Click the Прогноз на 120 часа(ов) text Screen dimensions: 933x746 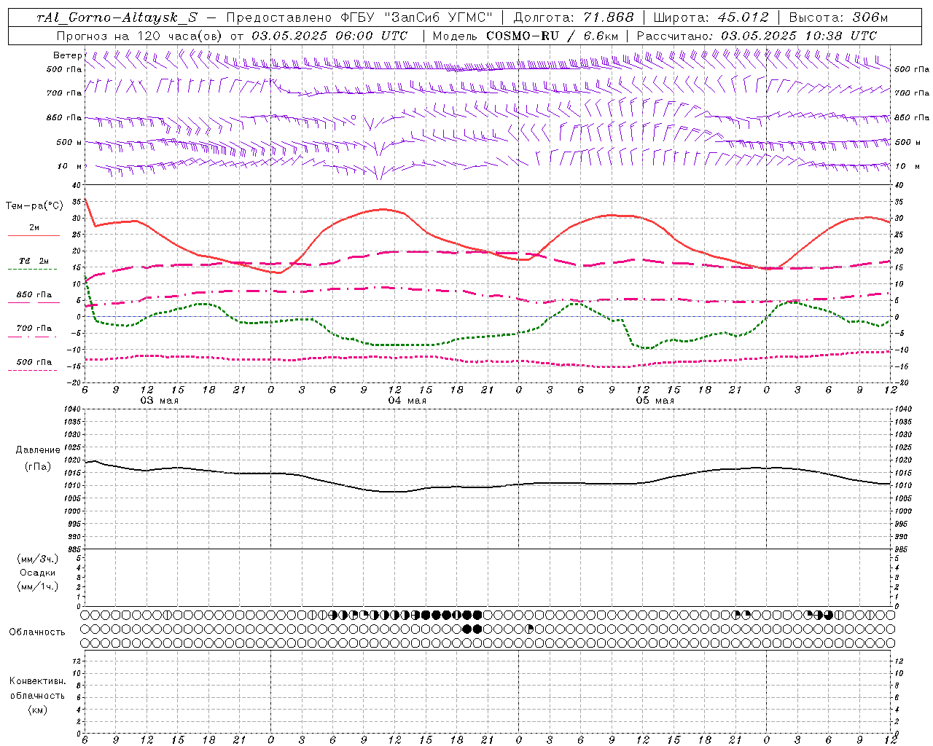(140, 36)
